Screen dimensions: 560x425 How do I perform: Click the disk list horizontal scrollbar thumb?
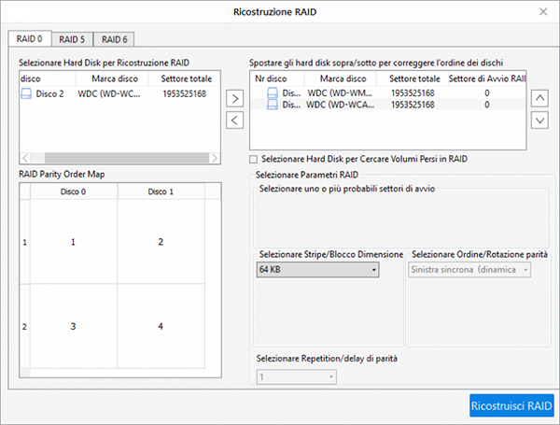point(126,158)
